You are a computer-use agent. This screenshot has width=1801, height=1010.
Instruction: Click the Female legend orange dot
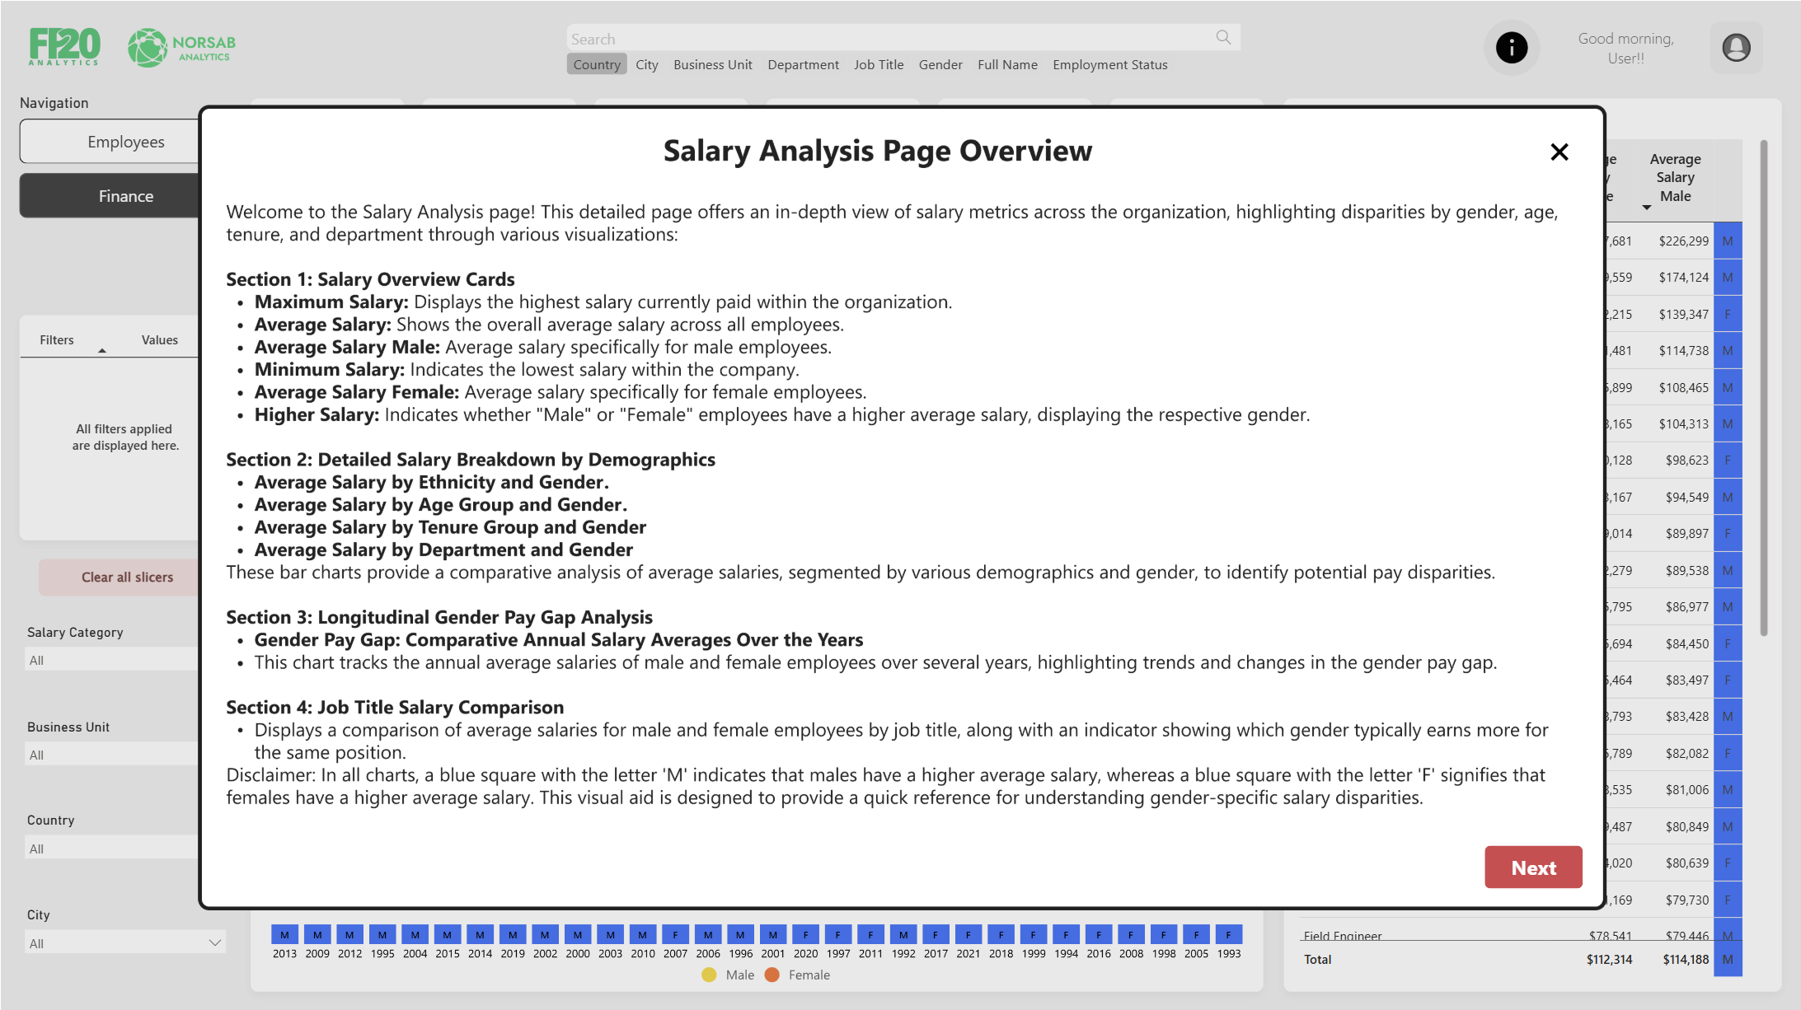point(772,975)
